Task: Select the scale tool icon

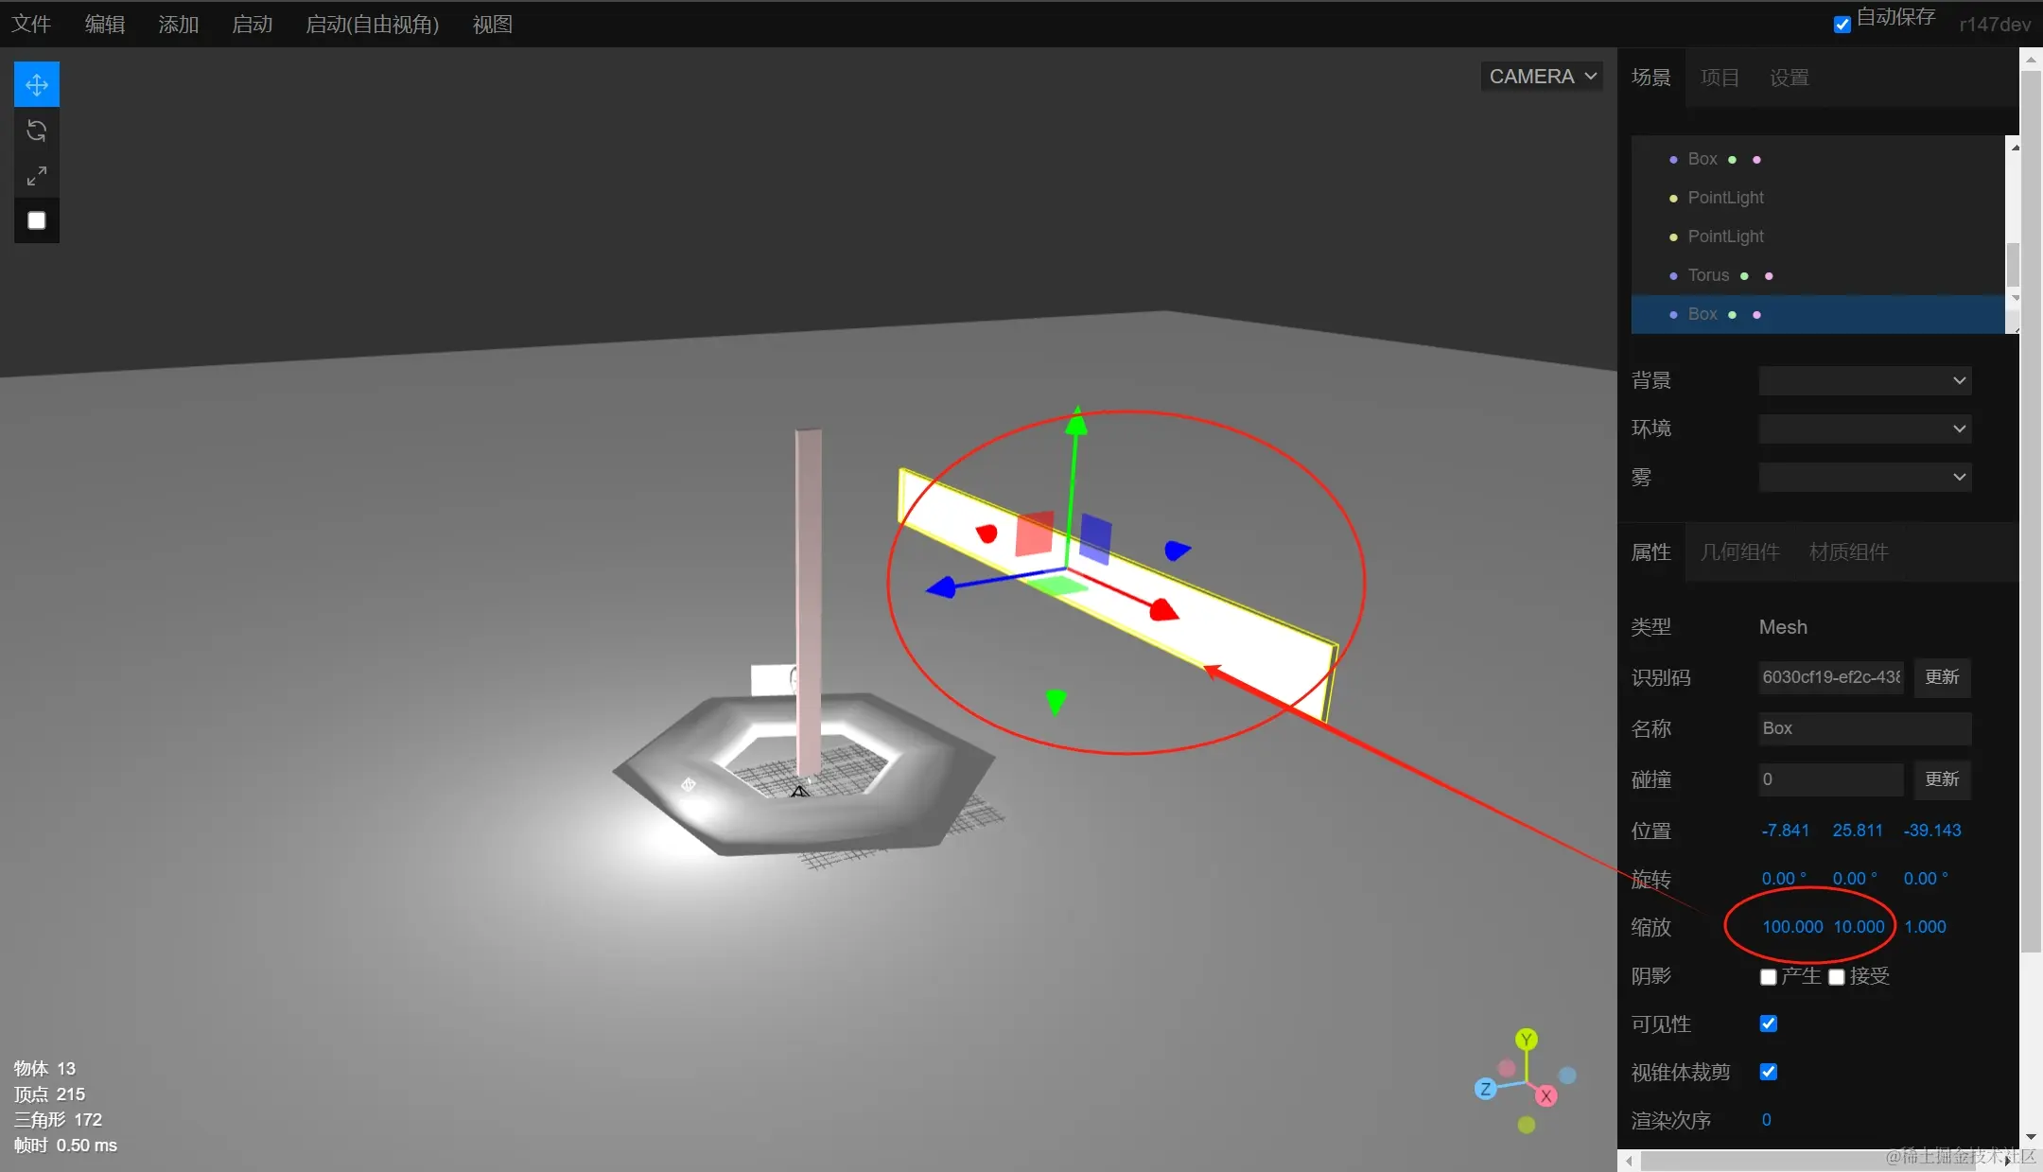Action: point(37,176)
